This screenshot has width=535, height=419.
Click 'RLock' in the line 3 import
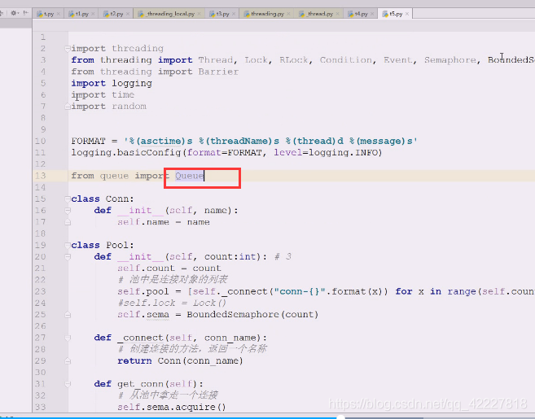(x=294, y=60)
